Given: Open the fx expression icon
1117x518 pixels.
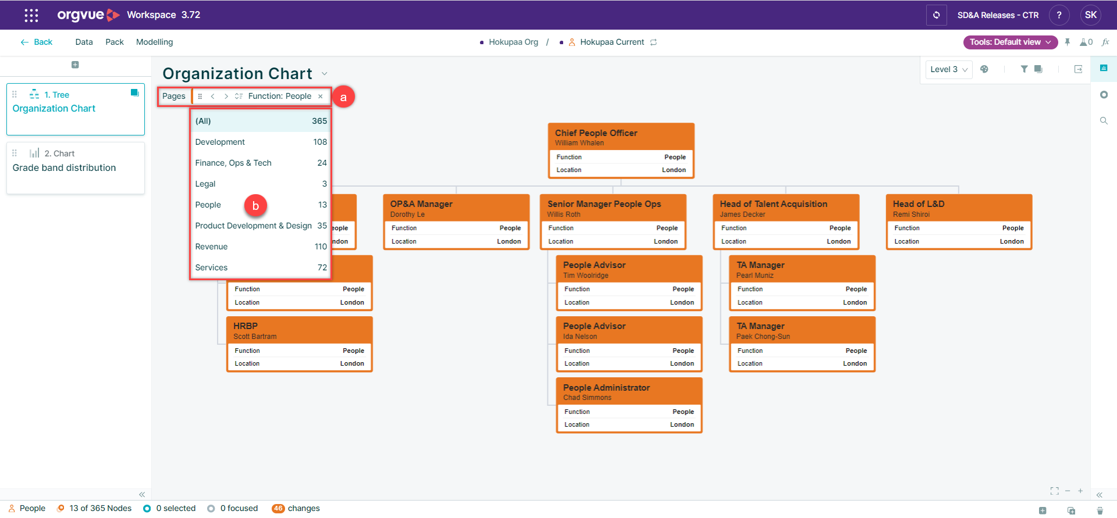Looking at the screenshot, I should coord(1106,42).
